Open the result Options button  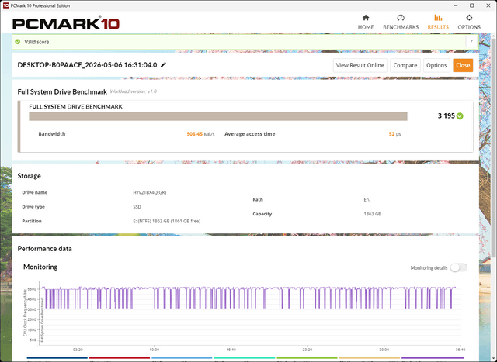[x=436, y=65]
